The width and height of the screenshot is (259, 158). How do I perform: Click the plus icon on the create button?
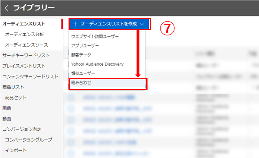75,24
